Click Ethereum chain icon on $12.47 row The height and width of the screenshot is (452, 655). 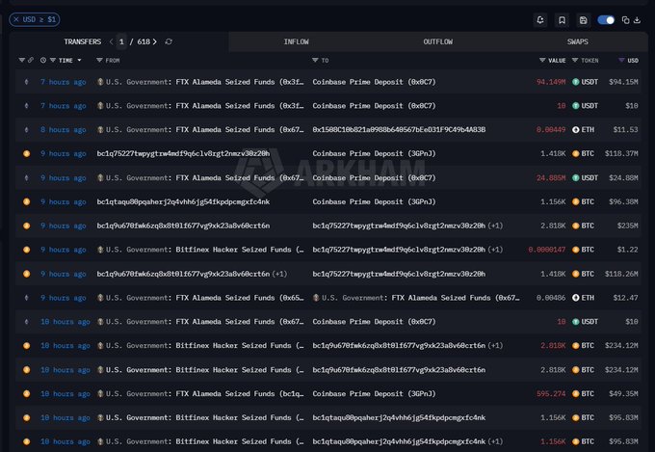pyautogui.click(x=26, y=298)
